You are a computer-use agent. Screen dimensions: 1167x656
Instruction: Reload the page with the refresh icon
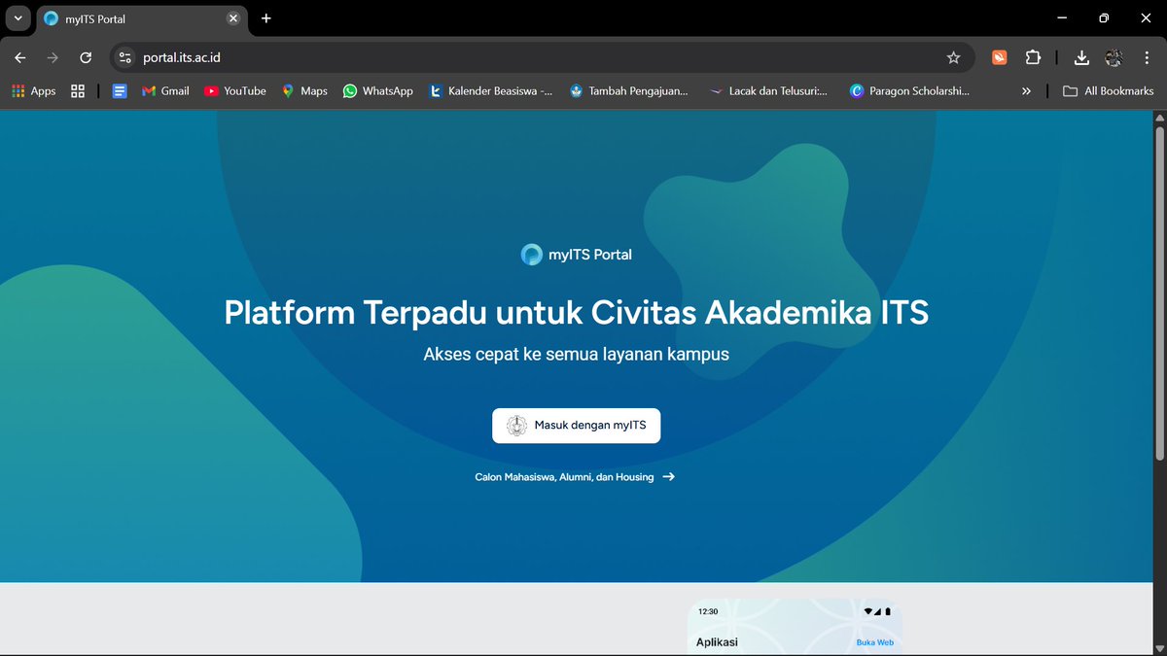(x=86, y=57)
